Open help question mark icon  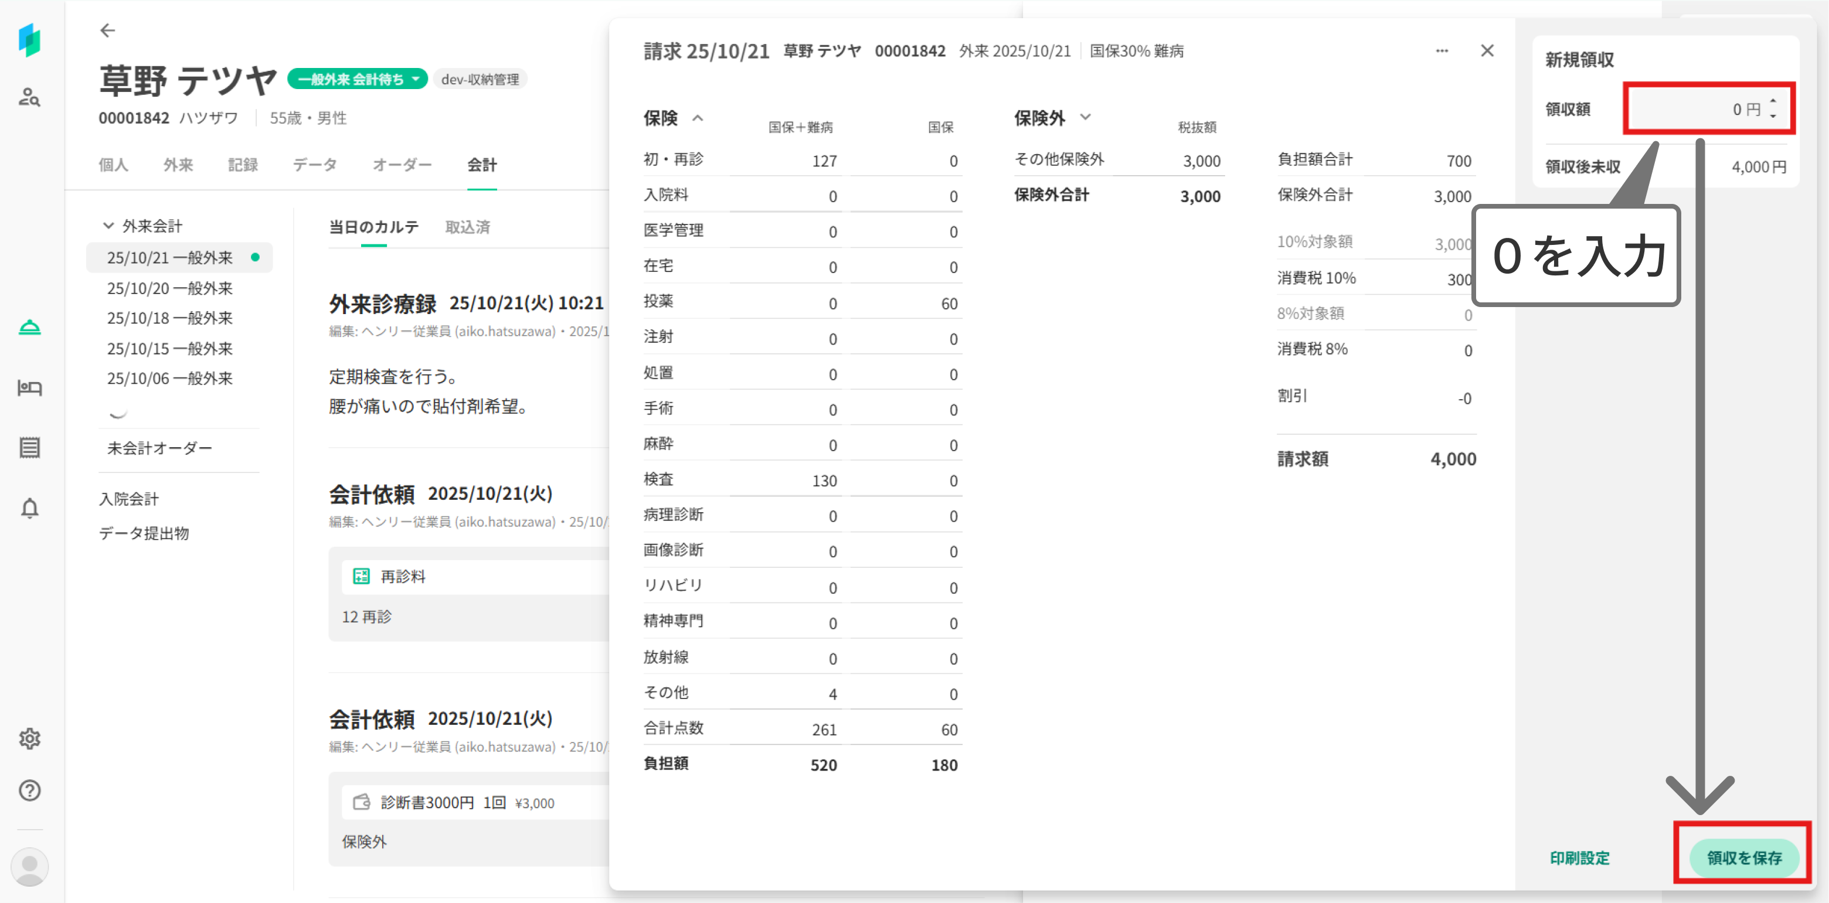(29, 791)
